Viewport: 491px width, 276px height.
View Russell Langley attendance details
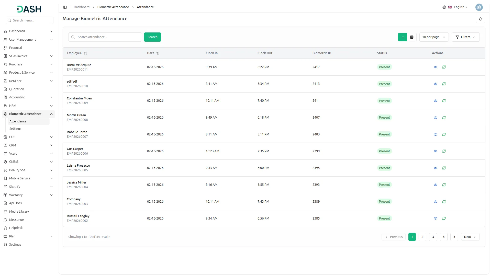click(435, 218)
